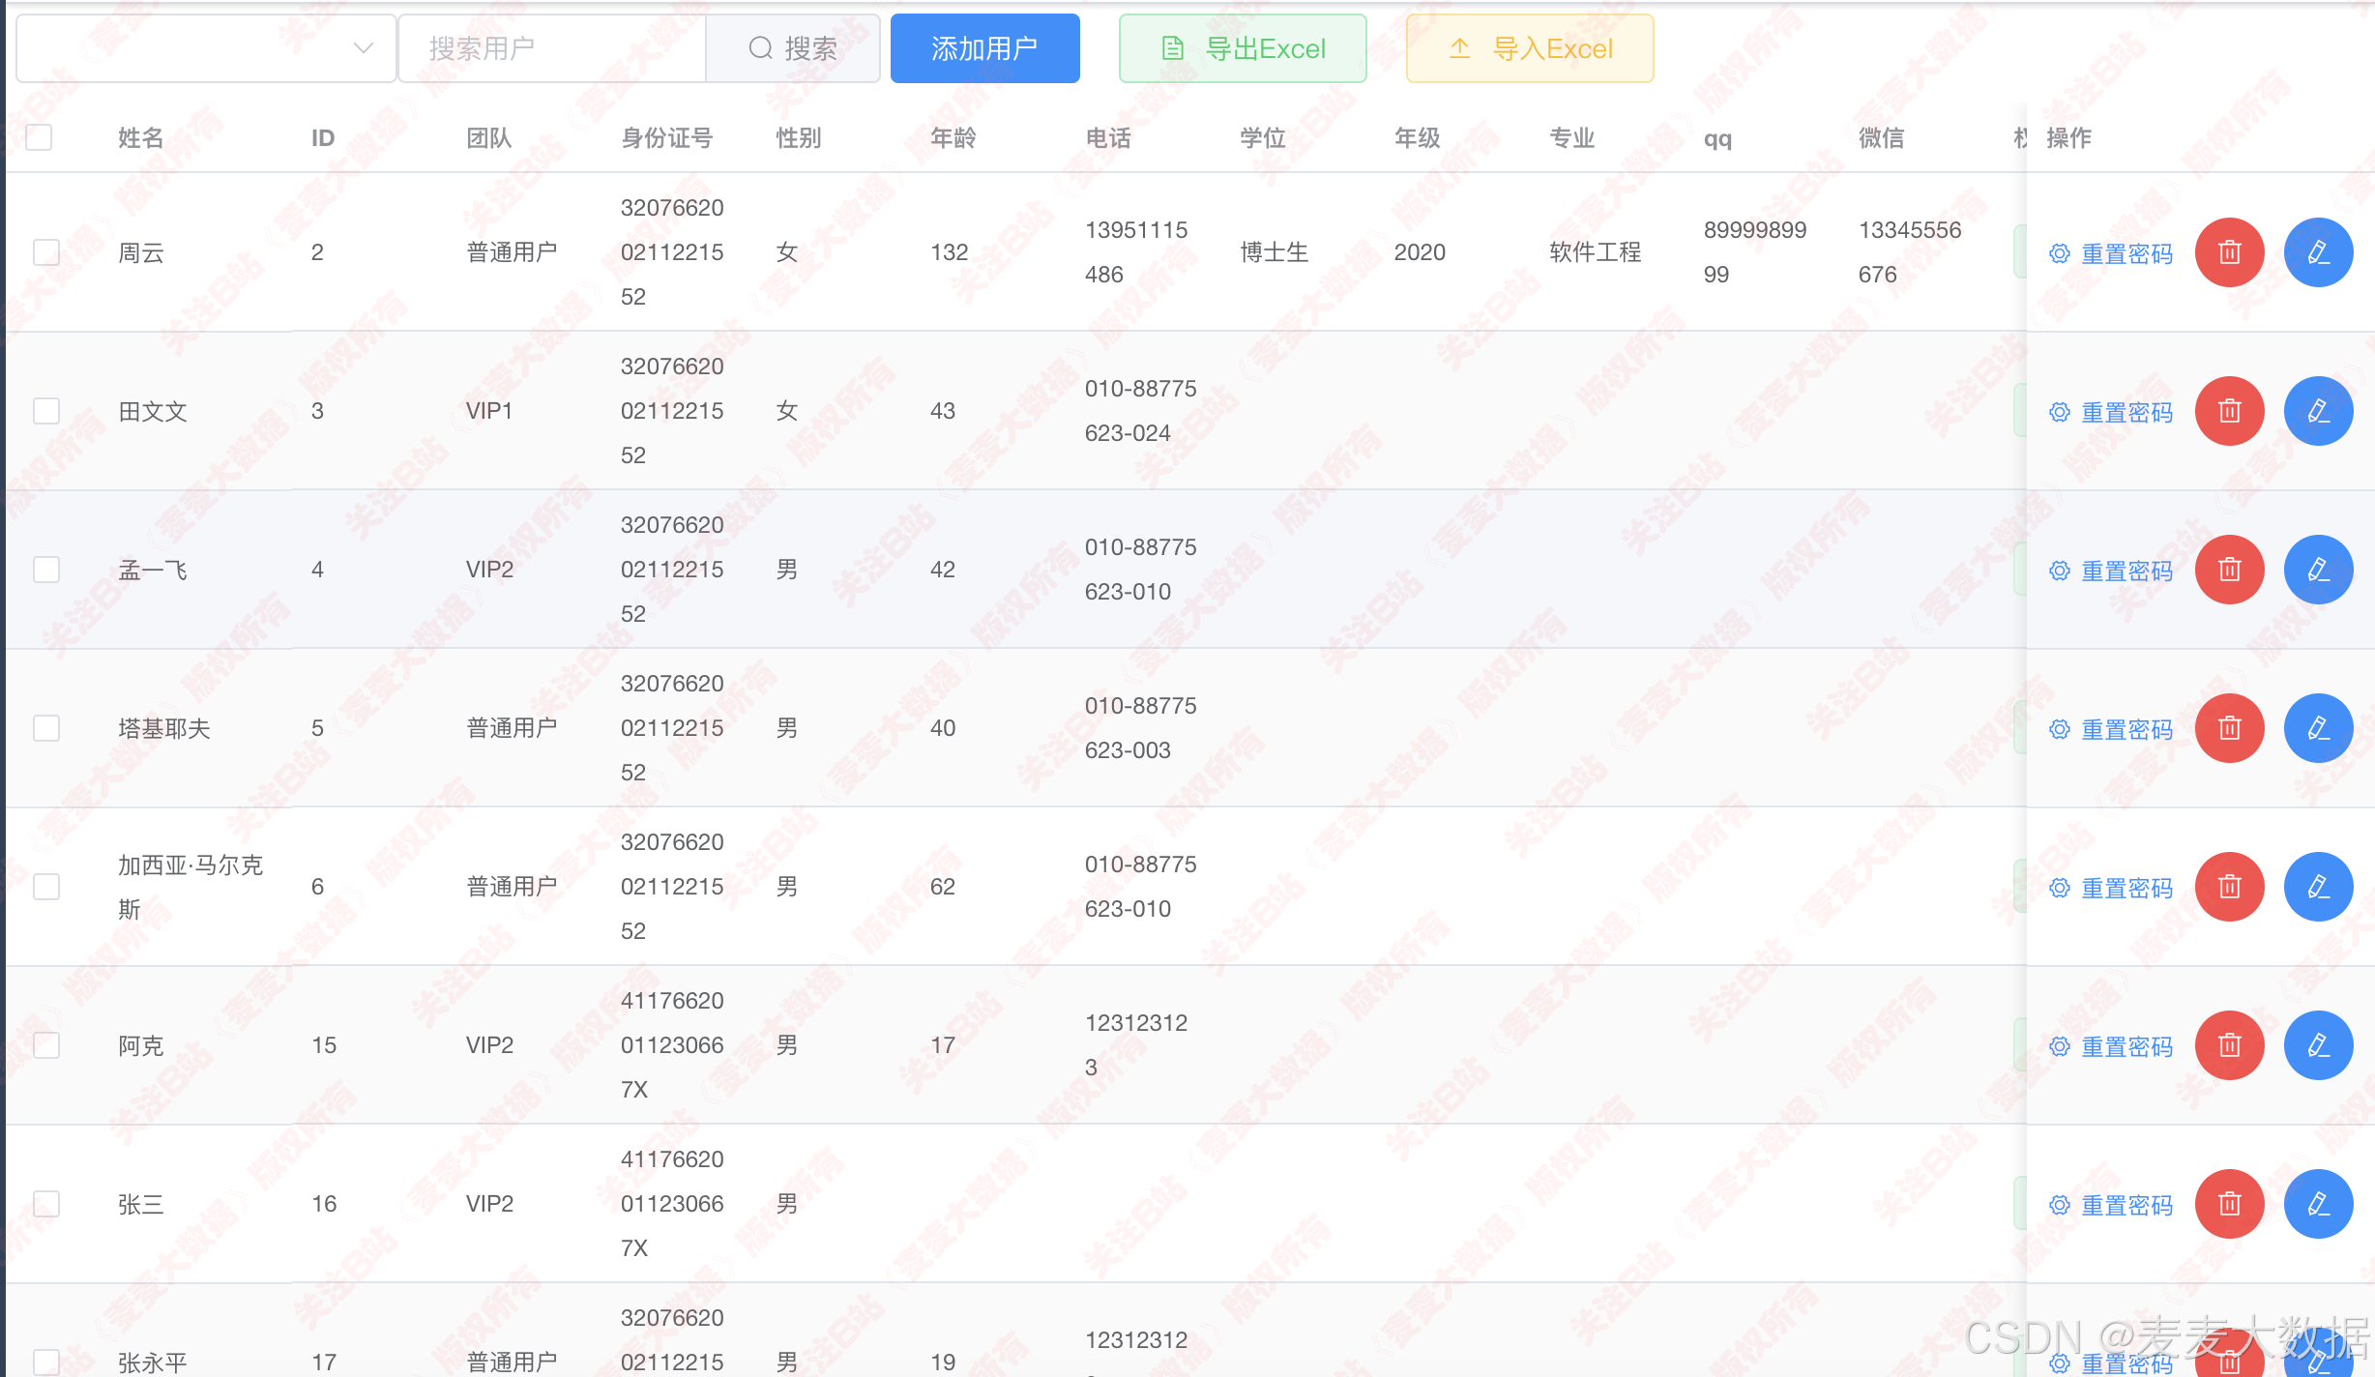The height and width of the screenshot is (1377, 2375).
Task: Reset password for 加西亚·马尔克斯 via 重置密码
Action: 2111,888
